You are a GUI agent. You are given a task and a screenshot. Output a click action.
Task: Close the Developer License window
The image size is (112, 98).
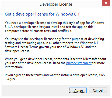106,3
